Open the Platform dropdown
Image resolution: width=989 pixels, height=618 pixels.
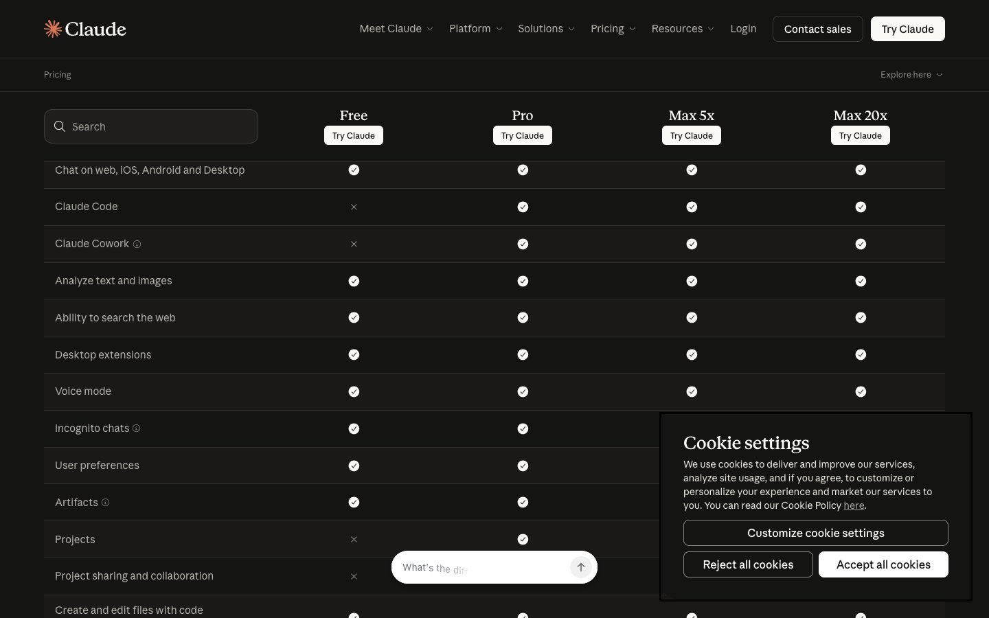[x=475, y=29]
